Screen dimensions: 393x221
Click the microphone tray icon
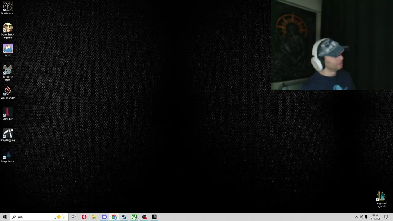click(366, 217)
